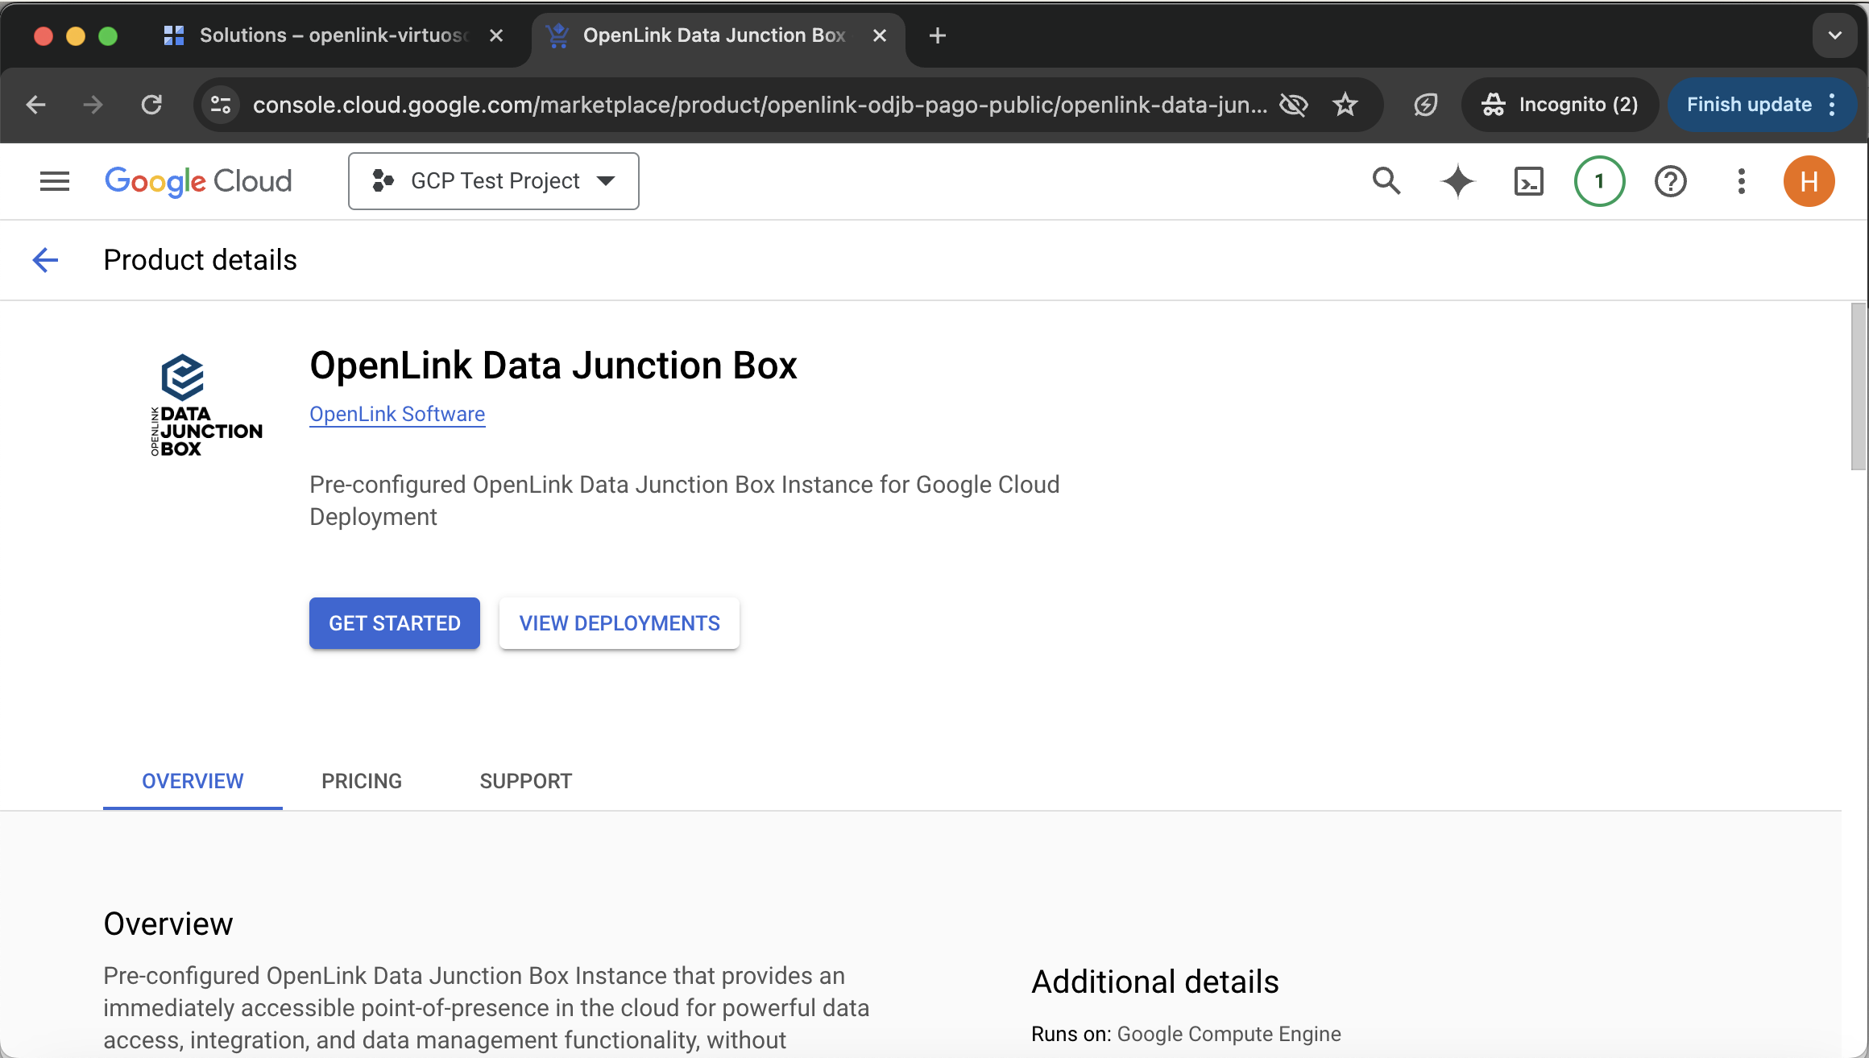This screenshot has height=1058, width=1869.
Task: Click the address bar URL
Action: click(760, 105)
